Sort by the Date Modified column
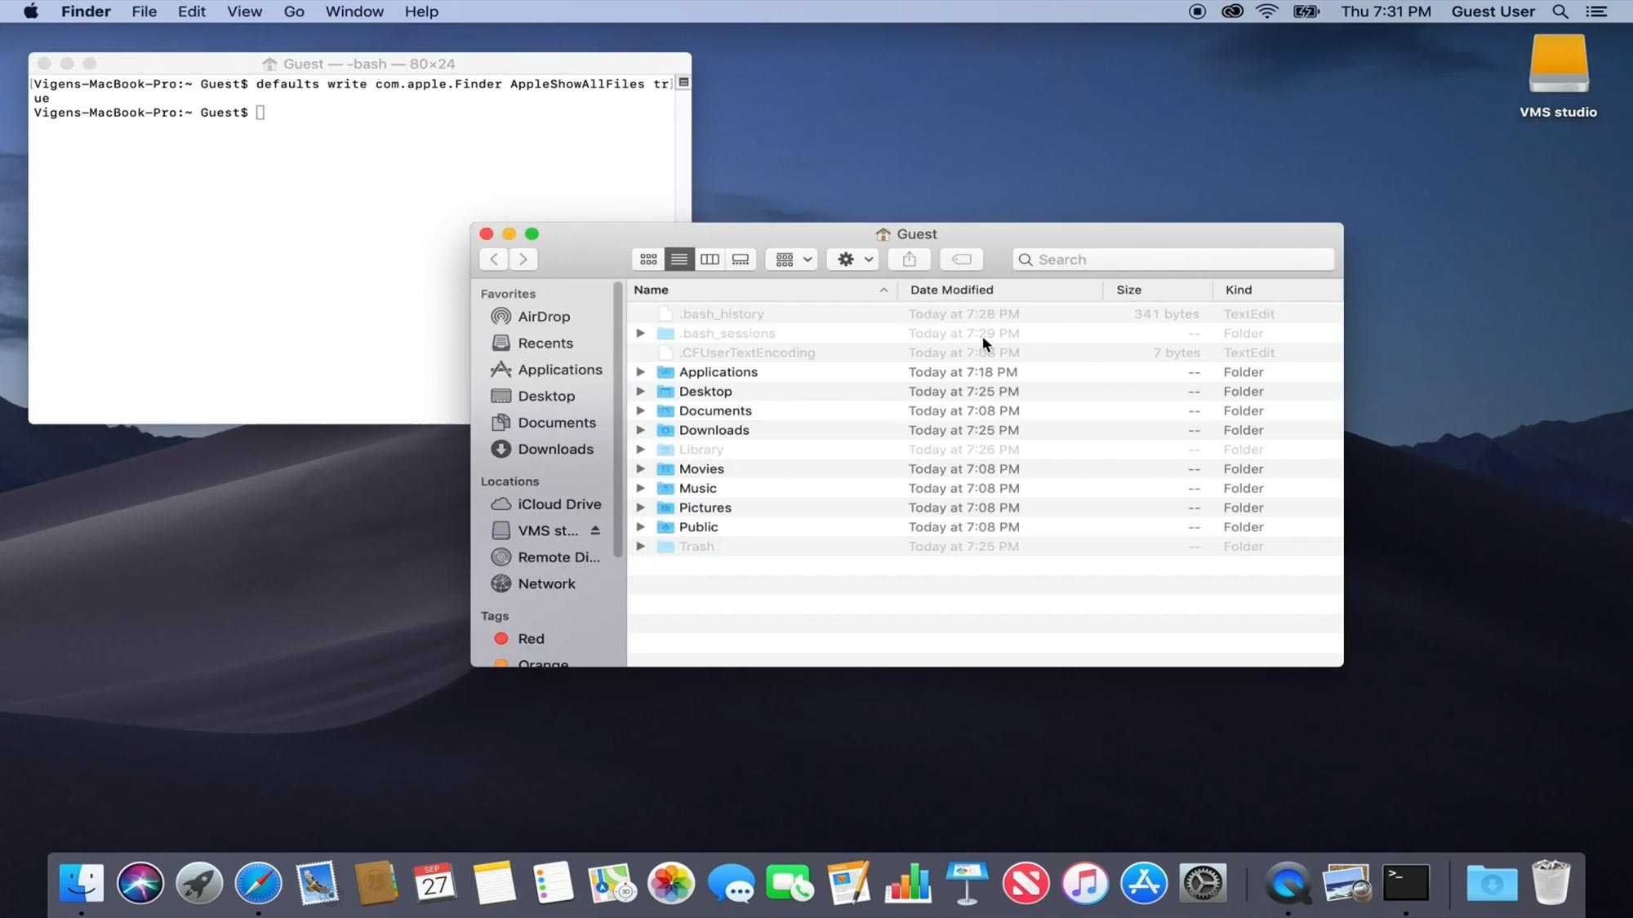Viewport: 1633px width, 918px height. pyautogui.click(x=1000, y=290)
